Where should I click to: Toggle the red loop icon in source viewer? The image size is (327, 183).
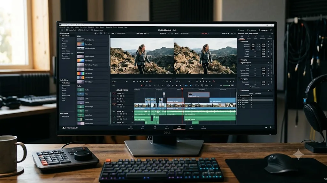150,81
